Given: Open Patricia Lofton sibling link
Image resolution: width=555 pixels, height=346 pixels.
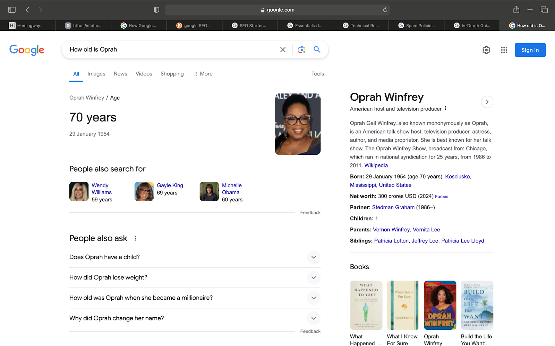Looking at the screenshot, I should coord(391,241).
